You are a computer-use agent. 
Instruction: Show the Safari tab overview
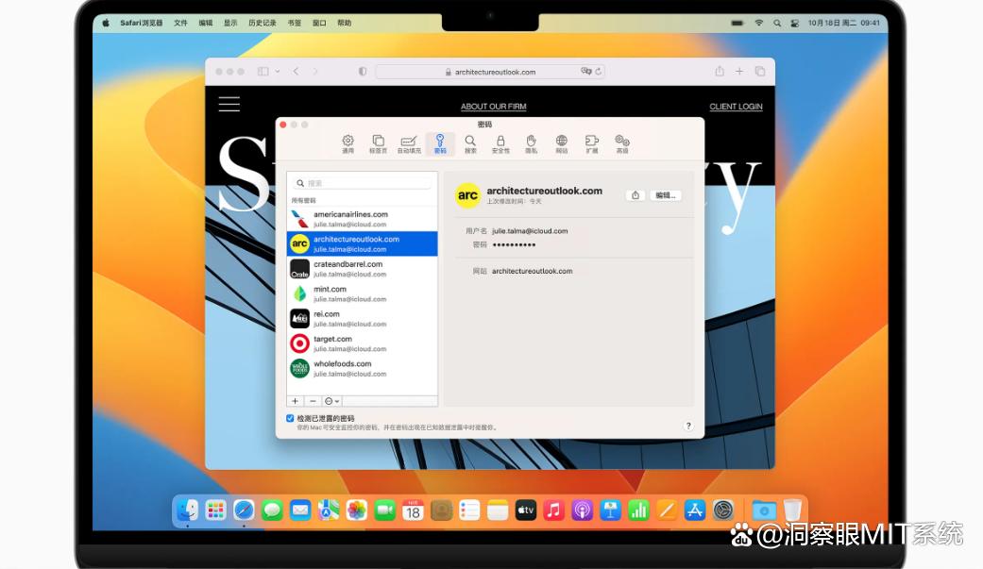tap(760, 72)
